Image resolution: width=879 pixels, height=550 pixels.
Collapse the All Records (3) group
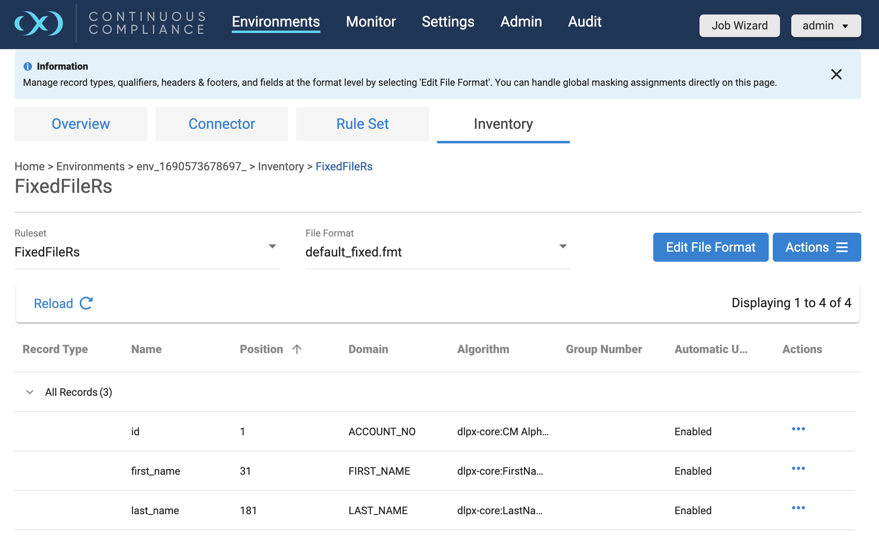30,392
